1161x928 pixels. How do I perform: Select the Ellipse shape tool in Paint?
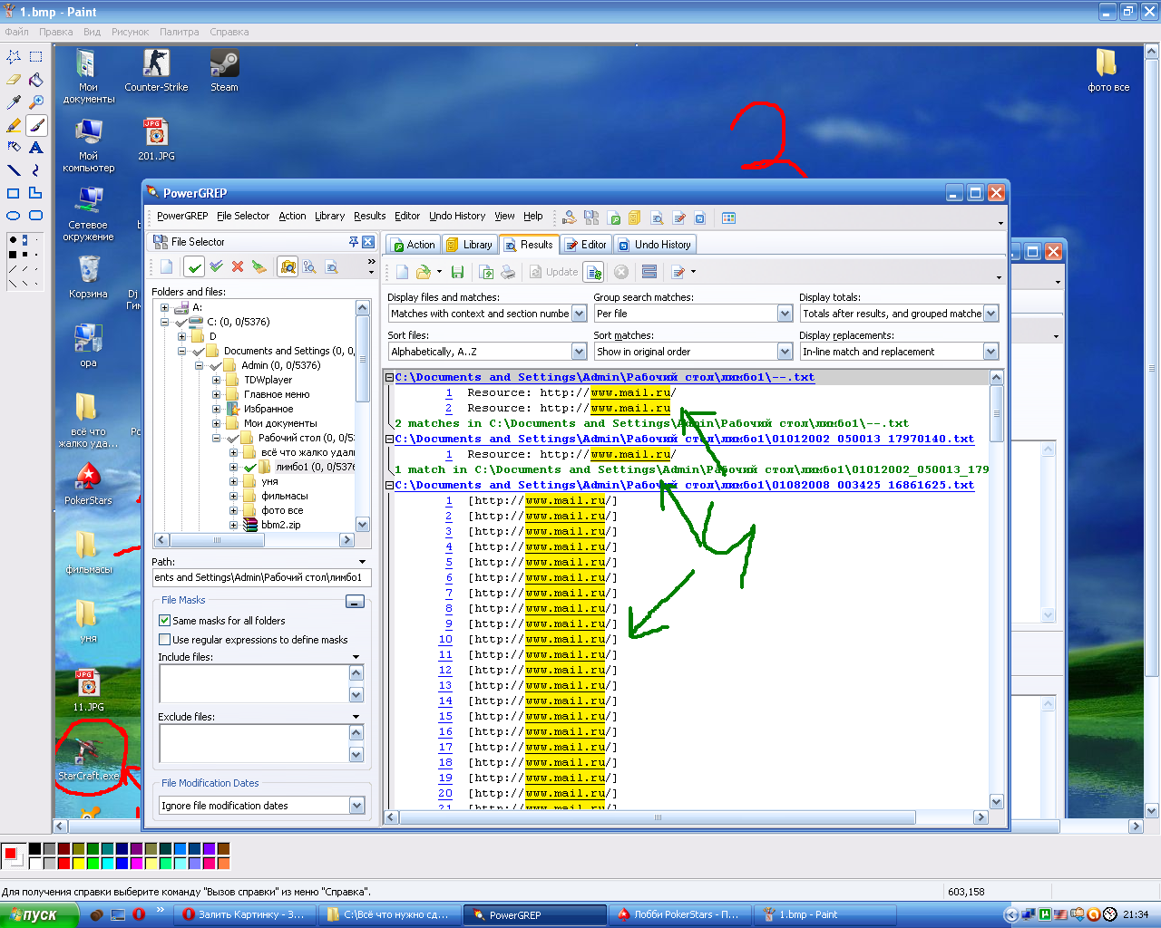[14, 215]
